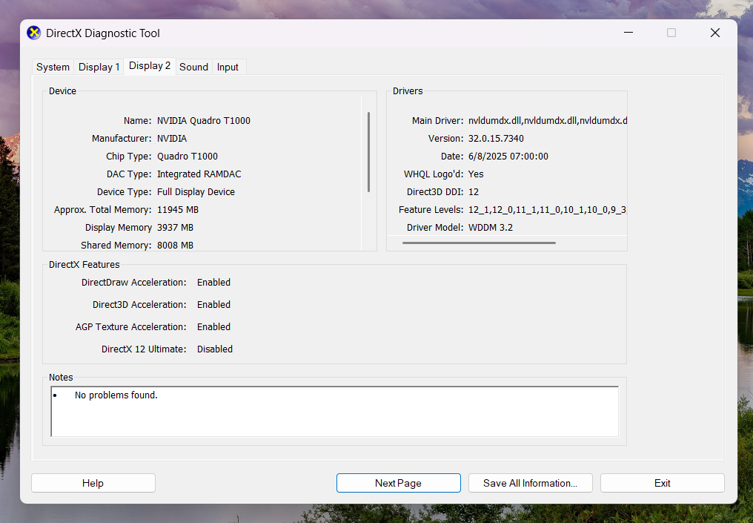Select the 'No problems found.' note text
Image resolution: width=753 pixels, height=523 pixels.
pyautogui.click(x=116, y=395)
